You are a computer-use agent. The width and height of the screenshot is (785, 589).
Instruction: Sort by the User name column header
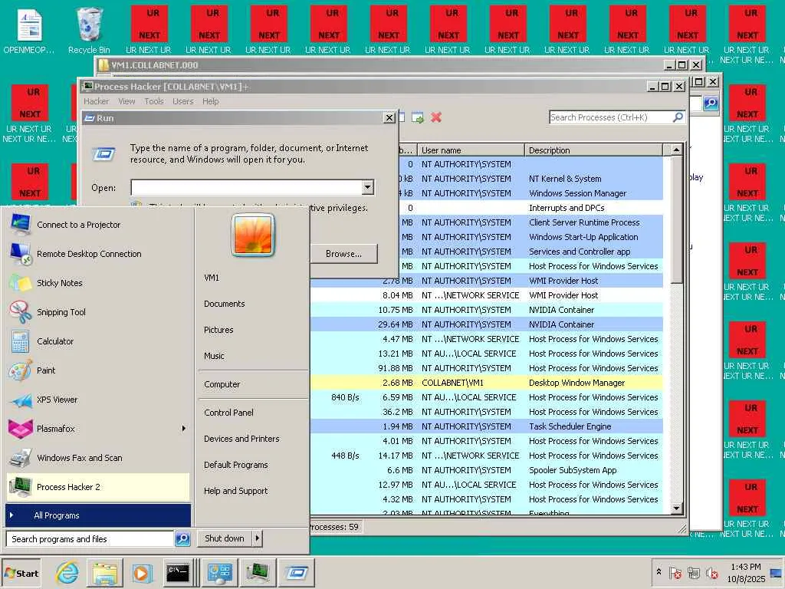pos(471,150)
